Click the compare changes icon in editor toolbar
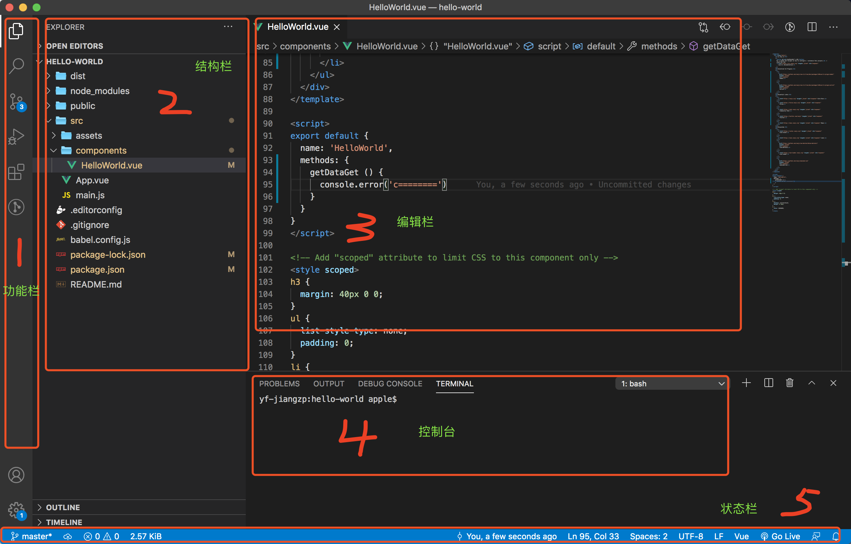The image size is (851, 544). [x=703, y=27]
